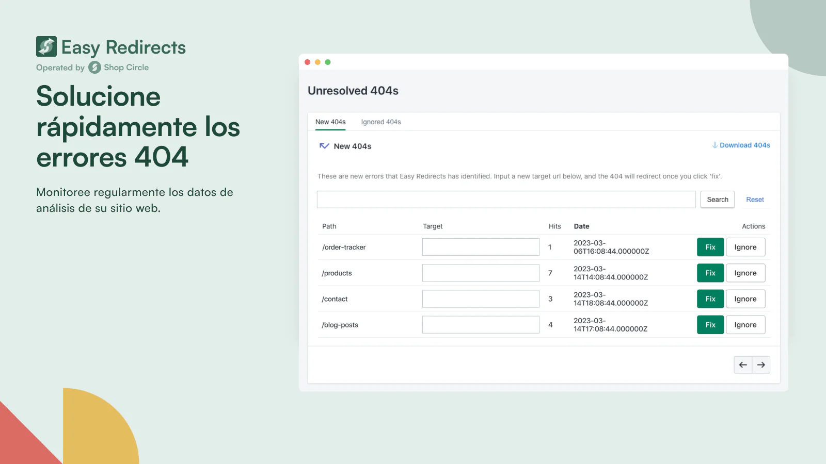Ignore the /contact 404
Viewport: 826px width, 464px height.
point(745,299)
